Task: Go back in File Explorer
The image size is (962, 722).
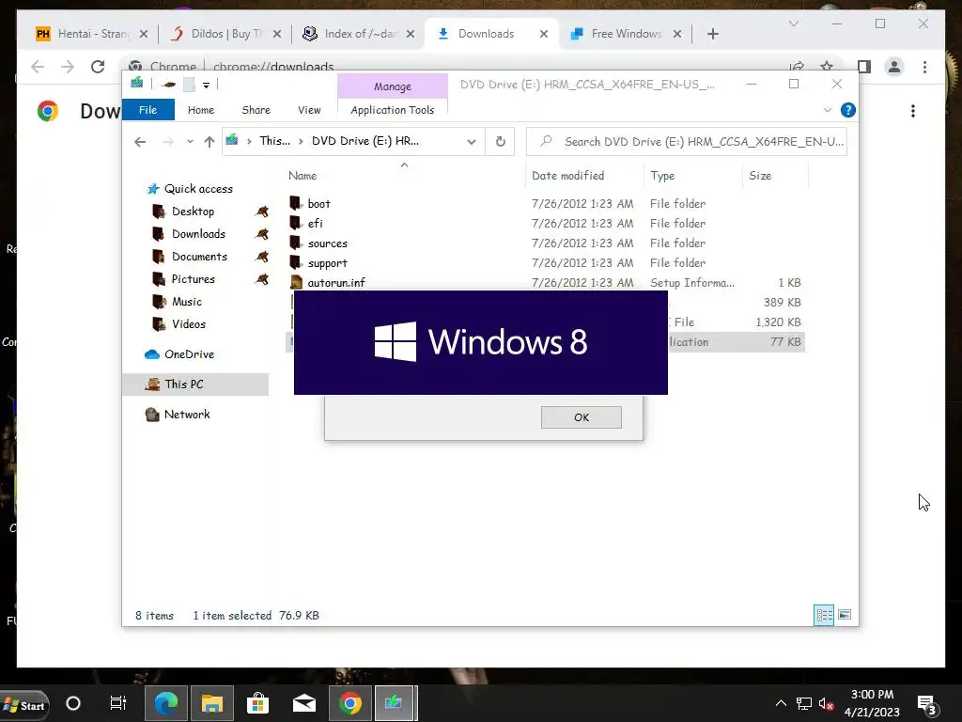Action: (x=140, y=142)
